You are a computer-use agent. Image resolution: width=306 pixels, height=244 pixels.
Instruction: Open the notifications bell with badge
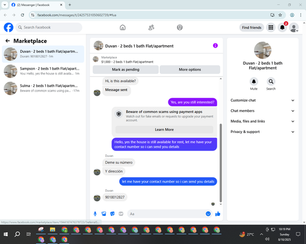pos(282,27)
